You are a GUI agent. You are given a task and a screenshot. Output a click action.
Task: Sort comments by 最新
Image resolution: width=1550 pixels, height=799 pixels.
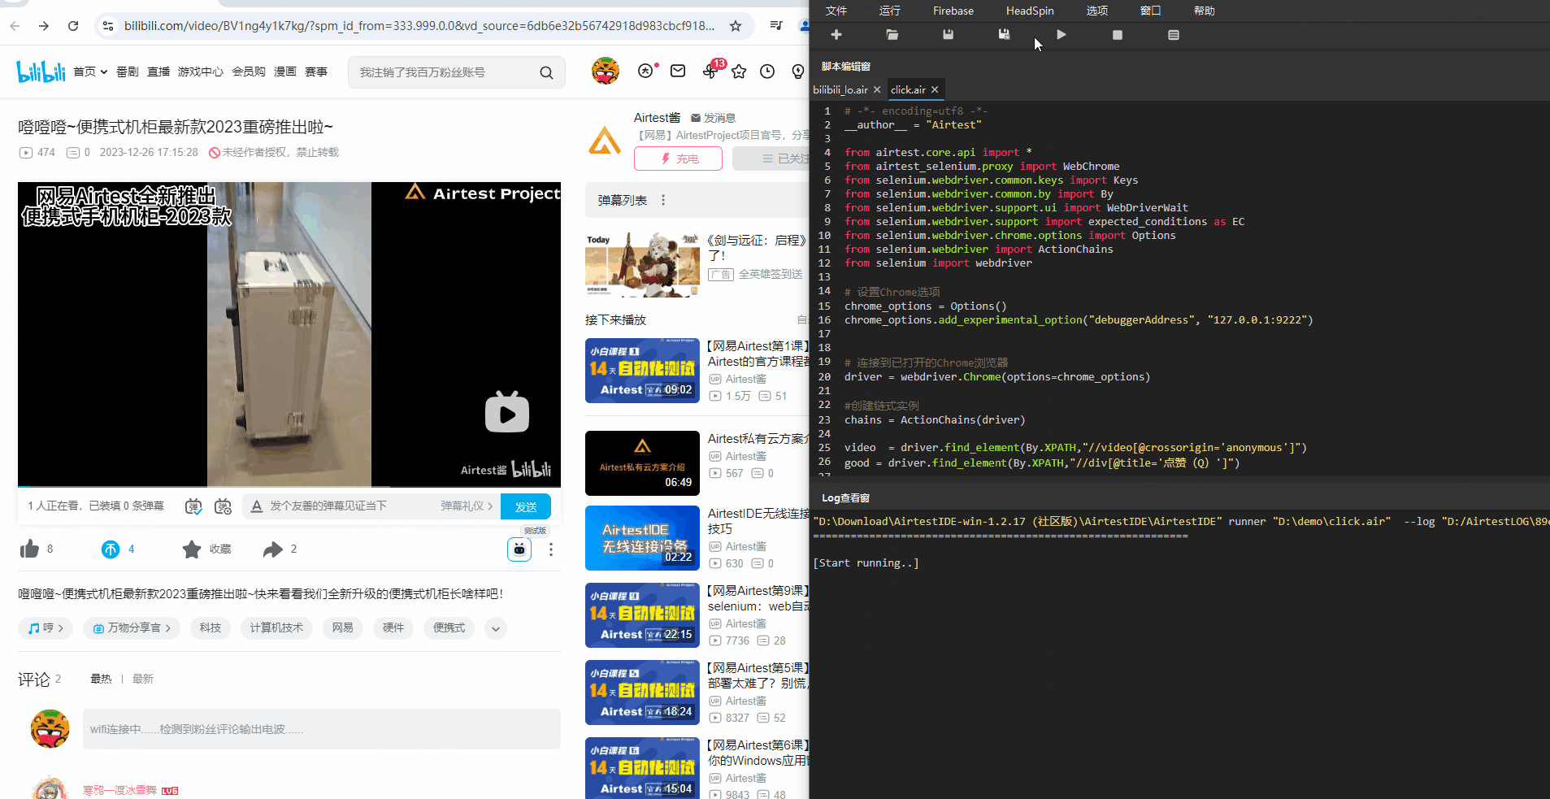(x=143, y=679)
